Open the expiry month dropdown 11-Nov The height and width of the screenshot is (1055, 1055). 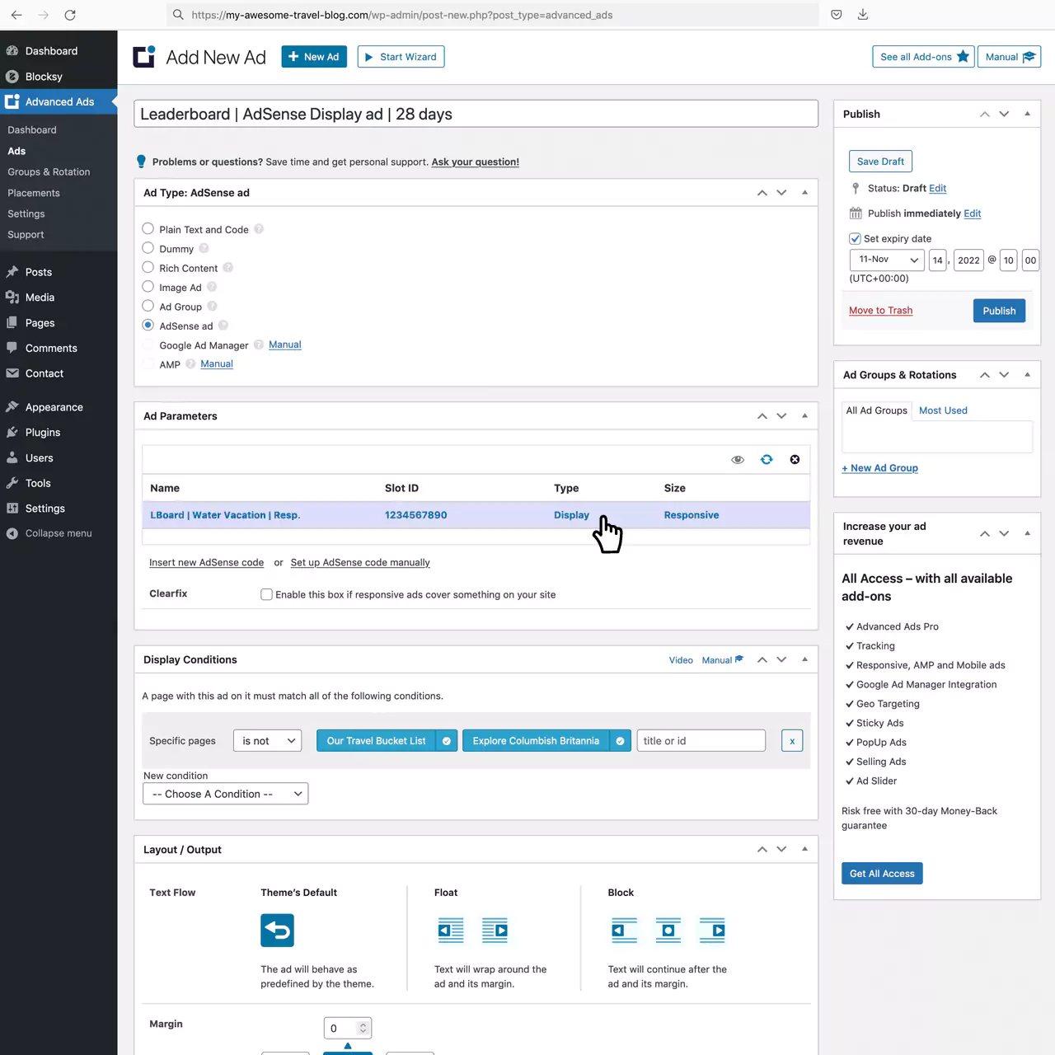887,260
